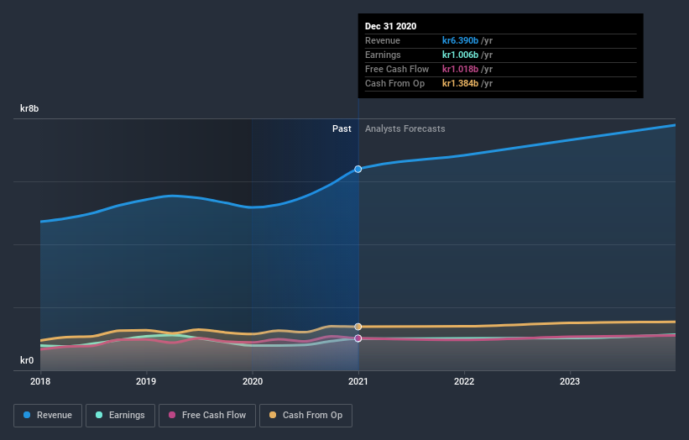Image resolution: width=689 pixels, height=440 pixels.
Task: Click the kr1.384b cash from op value
Action: pyautogui.click(x=460, y=83)
